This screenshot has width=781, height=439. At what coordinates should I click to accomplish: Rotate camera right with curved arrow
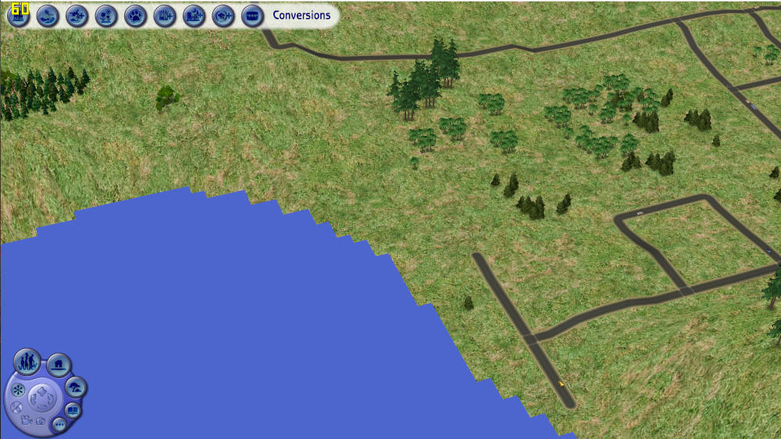pos(50,399)
